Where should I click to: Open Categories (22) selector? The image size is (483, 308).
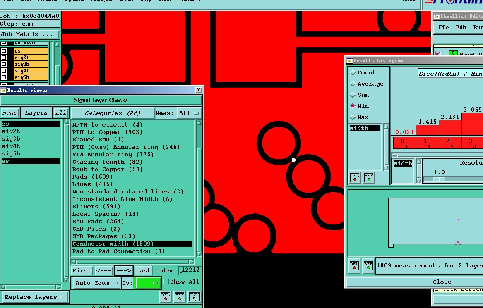[x=113, y=113]
